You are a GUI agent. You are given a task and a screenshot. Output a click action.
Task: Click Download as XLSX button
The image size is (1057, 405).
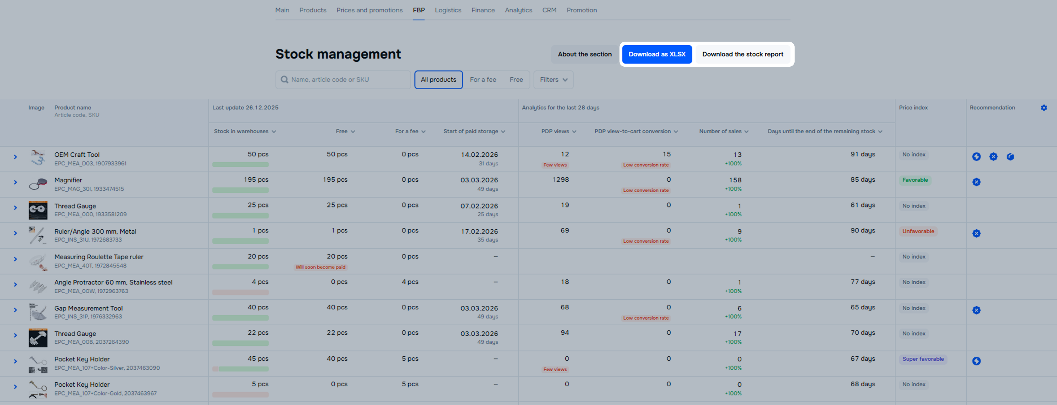656,54
